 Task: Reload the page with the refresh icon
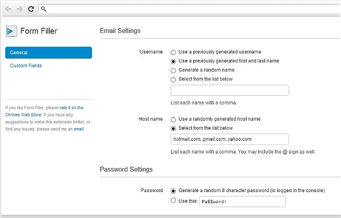pyautogui.click(x=31, y=9)
